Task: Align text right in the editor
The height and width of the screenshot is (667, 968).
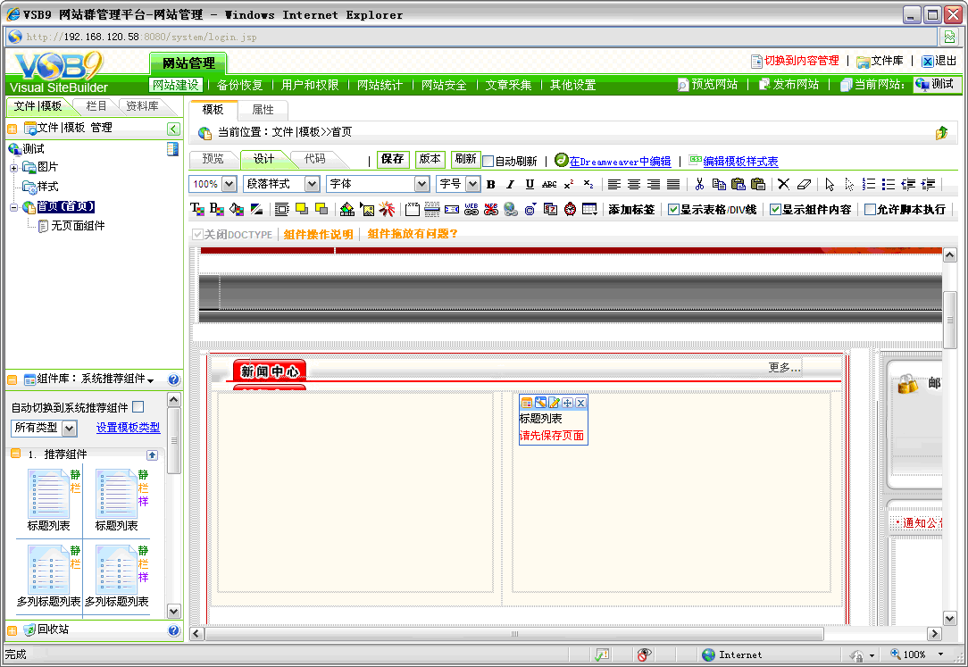Action: [x=654, y=185]
